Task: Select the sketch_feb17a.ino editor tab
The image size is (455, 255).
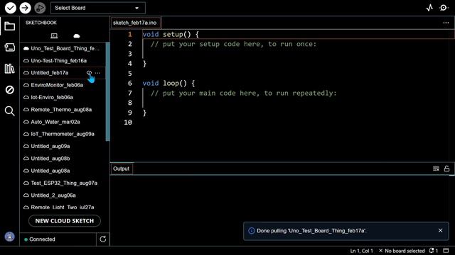Action: 135,23
